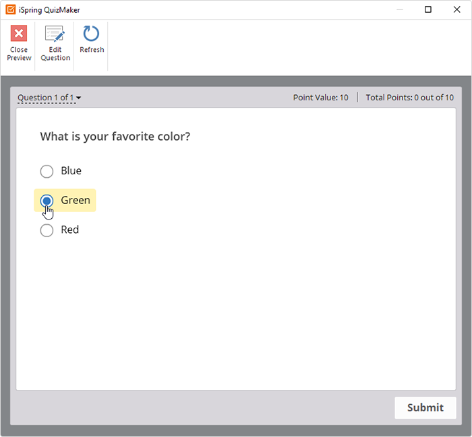Minimize the QuizMaker window
This screenshot has width=472, height=437.
click(x=399, y=9)
